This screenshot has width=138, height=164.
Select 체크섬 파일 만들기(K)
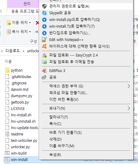pos(86,93)
